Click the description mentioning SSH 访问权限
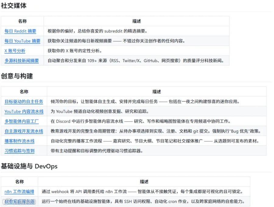This screenshot has height=207, width=274. 143,202
